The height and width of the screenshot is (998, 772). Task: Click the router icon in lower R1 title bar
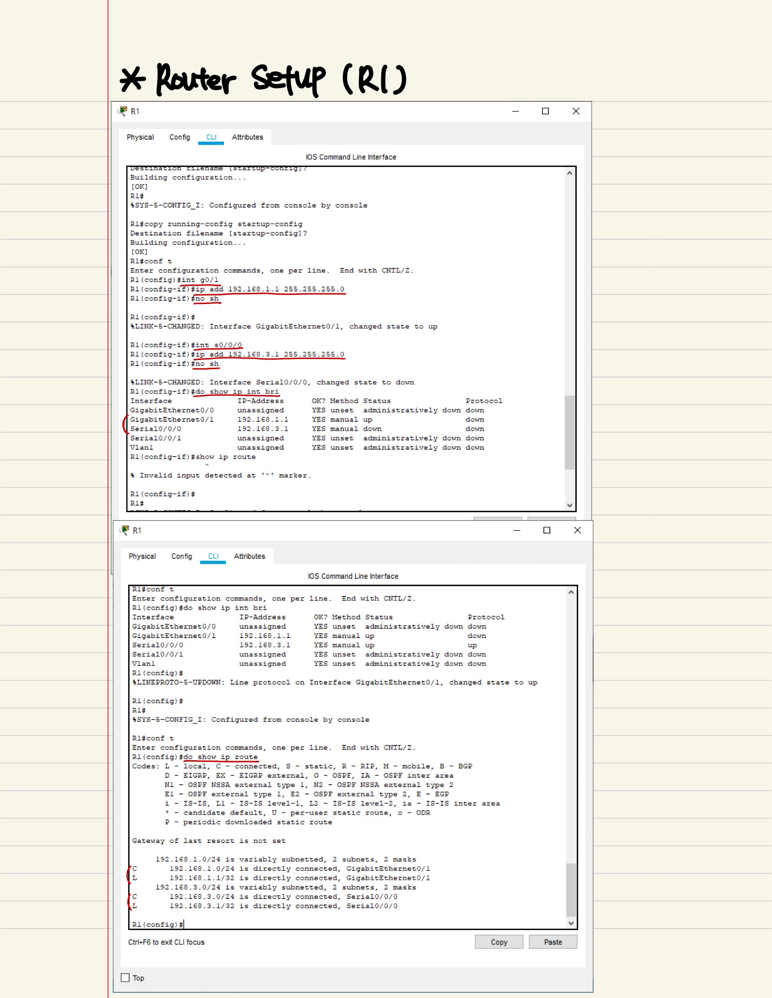pos(125,530)
